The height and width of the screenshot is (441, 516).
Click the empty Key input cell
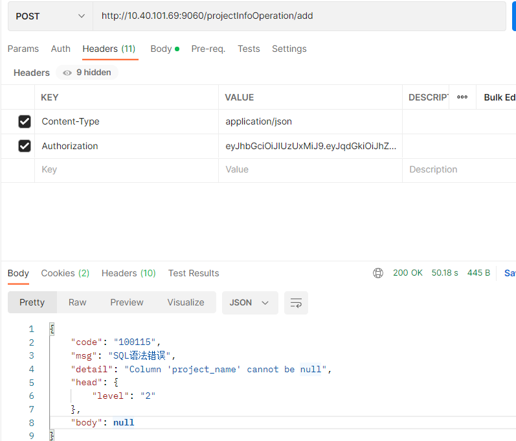(x=126, y=170)
